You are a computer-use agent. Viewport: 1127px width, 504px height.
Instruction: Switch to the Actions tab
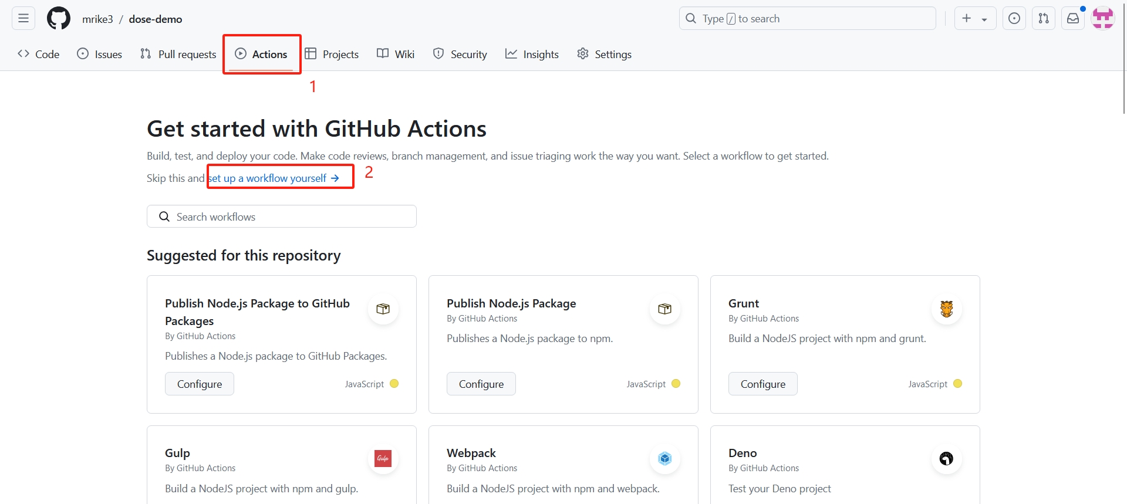pos(261,54)
